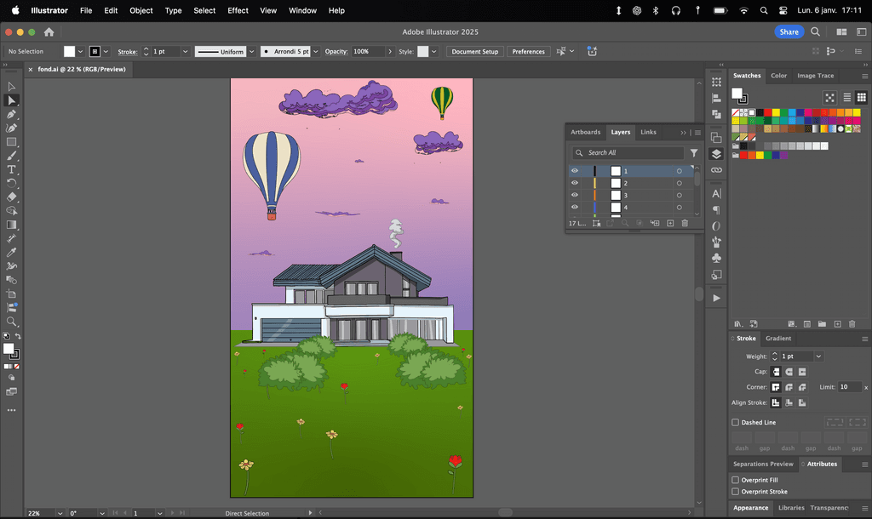
Task: Click the layers filter funnel icon
Action: tap(694, 153)
